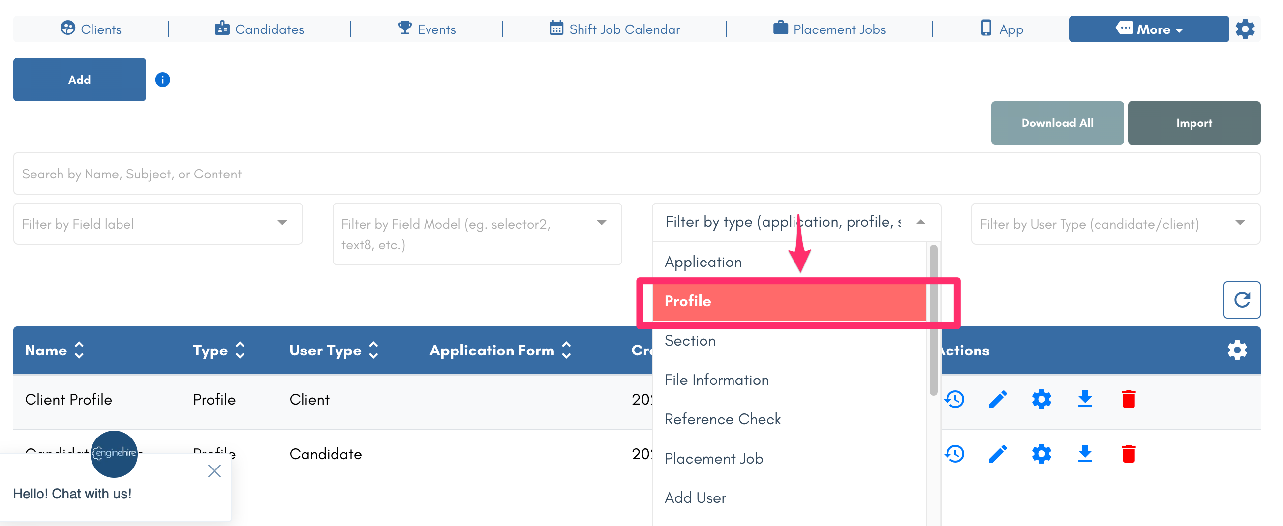The image size is (1283, 526).
Task: Edit the Candidate row with pencil icon
Action: pyautogui.click(x=998, y=454)
